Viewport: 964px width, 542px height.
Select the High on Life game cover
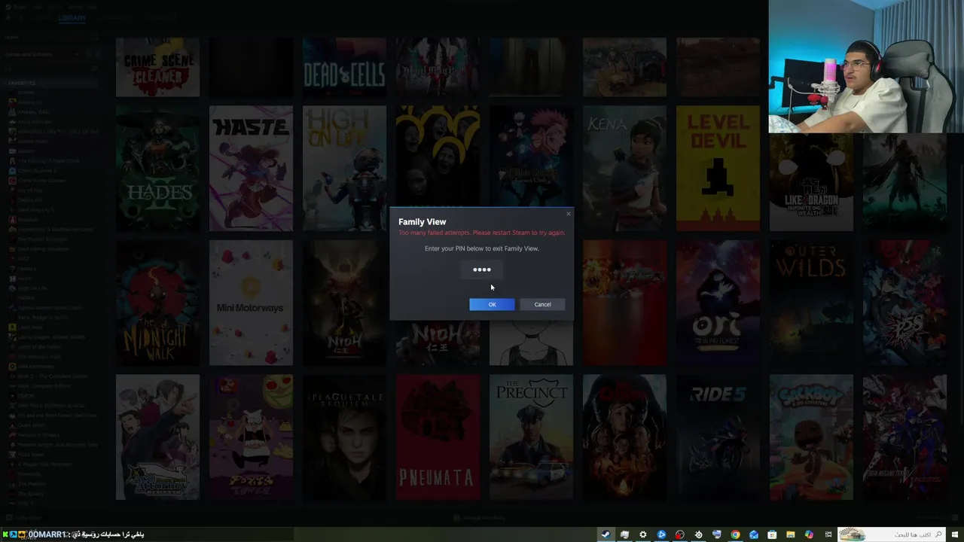(344, 168)
